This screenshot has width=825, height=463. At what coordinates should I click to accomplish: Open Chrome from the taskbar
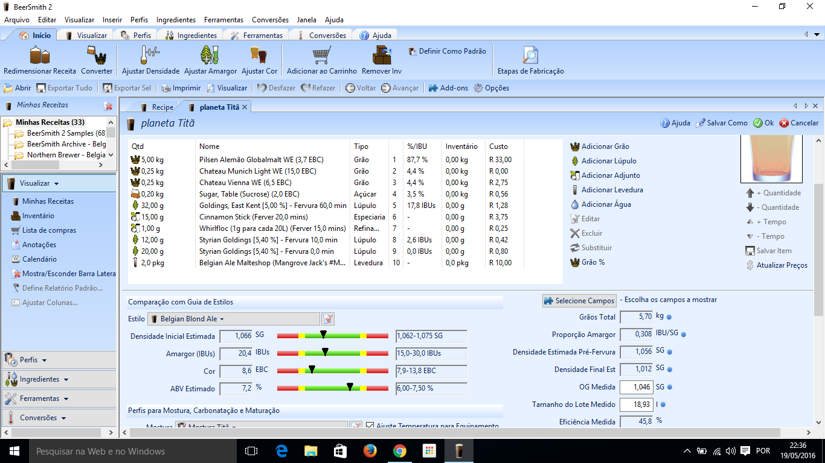pos(399,451)
